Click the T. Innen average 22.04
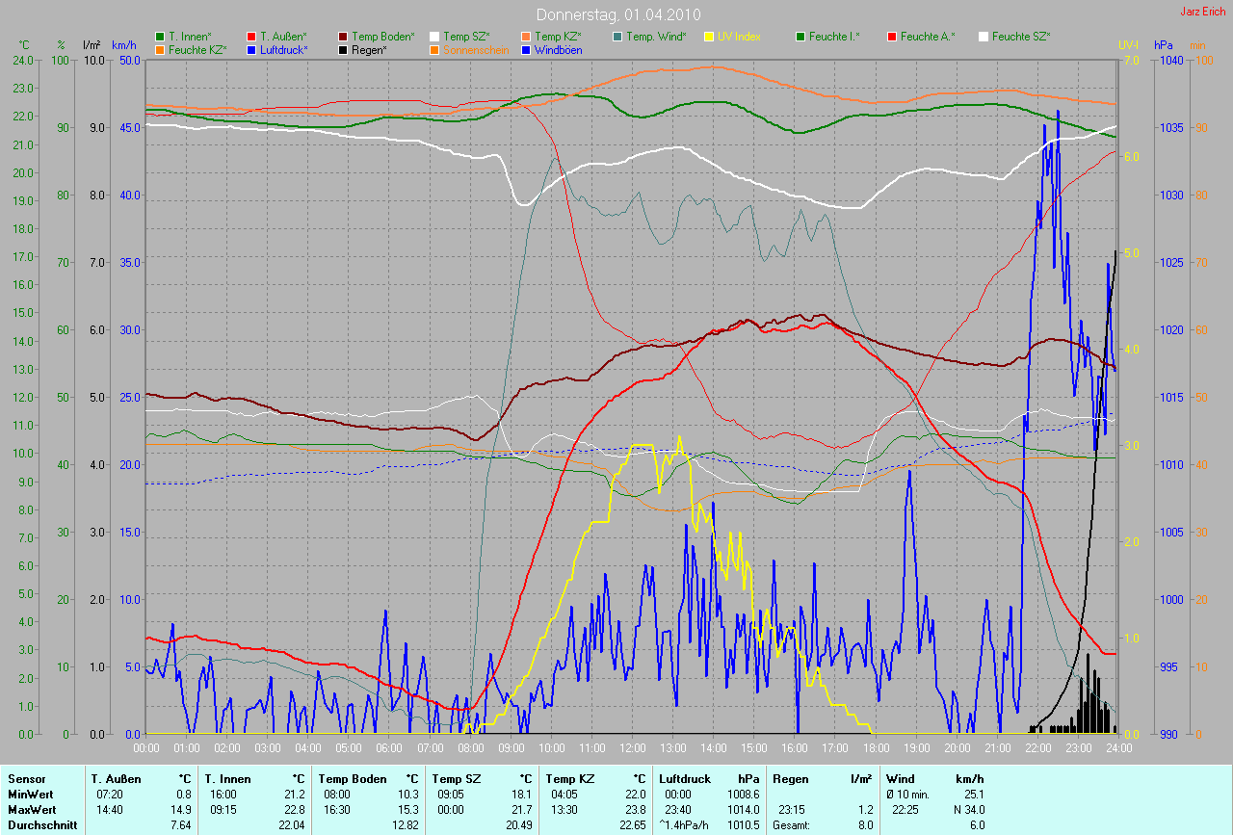1233x835 pixels. click(x=293, y=825)
